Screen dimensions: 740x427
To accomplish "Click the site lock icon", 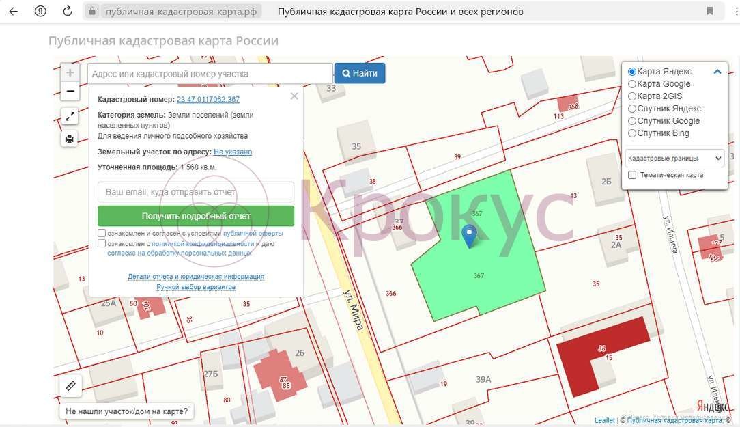I will (93, 12).
